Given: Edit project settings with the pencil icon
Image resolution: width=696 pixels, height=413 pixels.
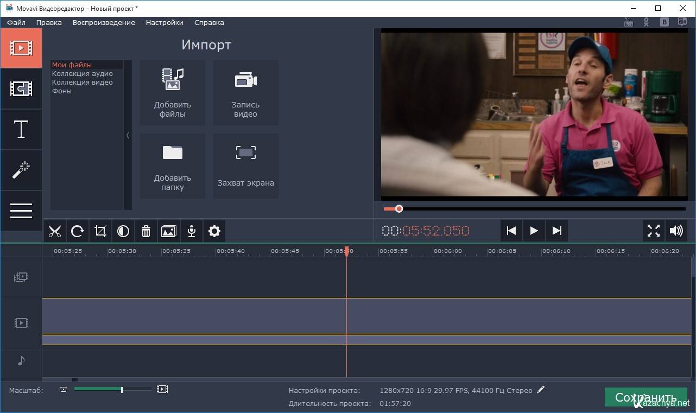Looking at the screenshot, I should 540,390.
